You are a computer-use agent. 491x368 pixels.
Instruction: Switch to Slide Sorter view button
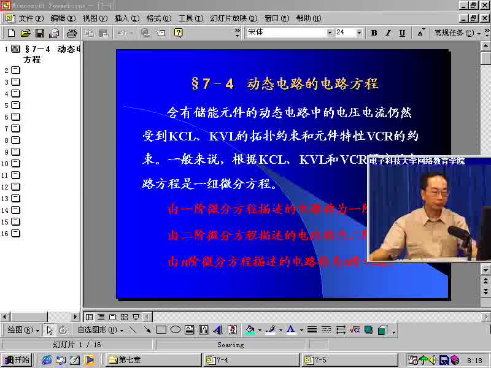point(124,316)
